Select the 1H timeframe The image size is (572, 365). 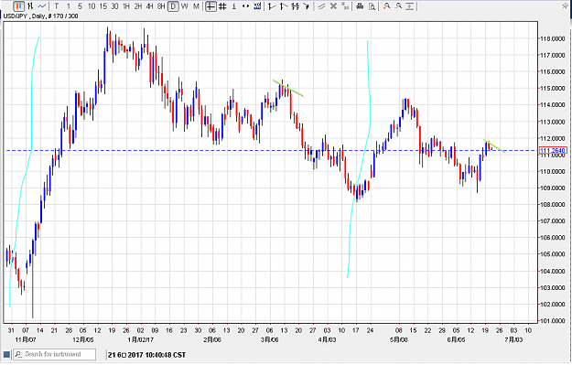pyautogui.click(x=126, y=6)
